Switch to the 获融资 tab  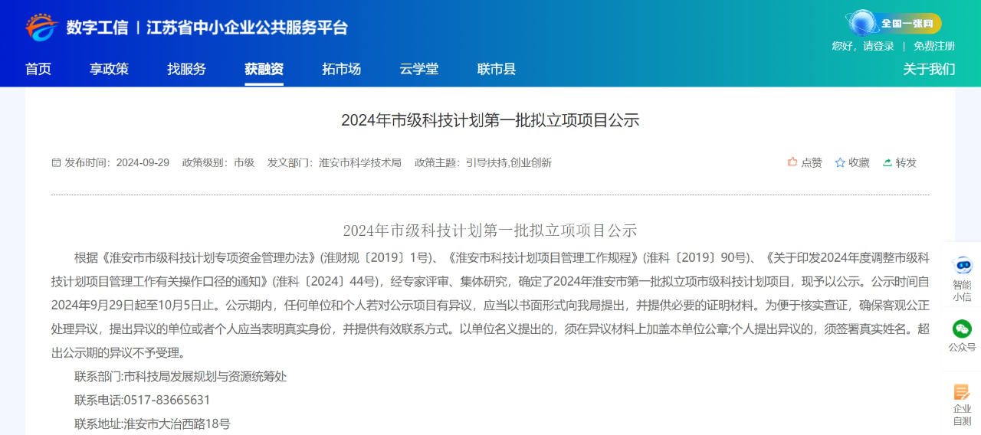tap(264, 69)
